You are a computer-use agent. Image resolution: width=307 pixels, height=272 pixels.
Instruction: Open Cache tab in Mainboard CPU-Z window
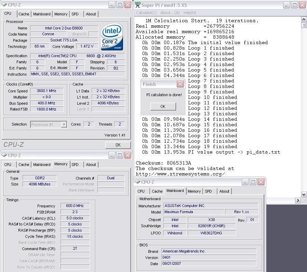click(x=157, y=191)
